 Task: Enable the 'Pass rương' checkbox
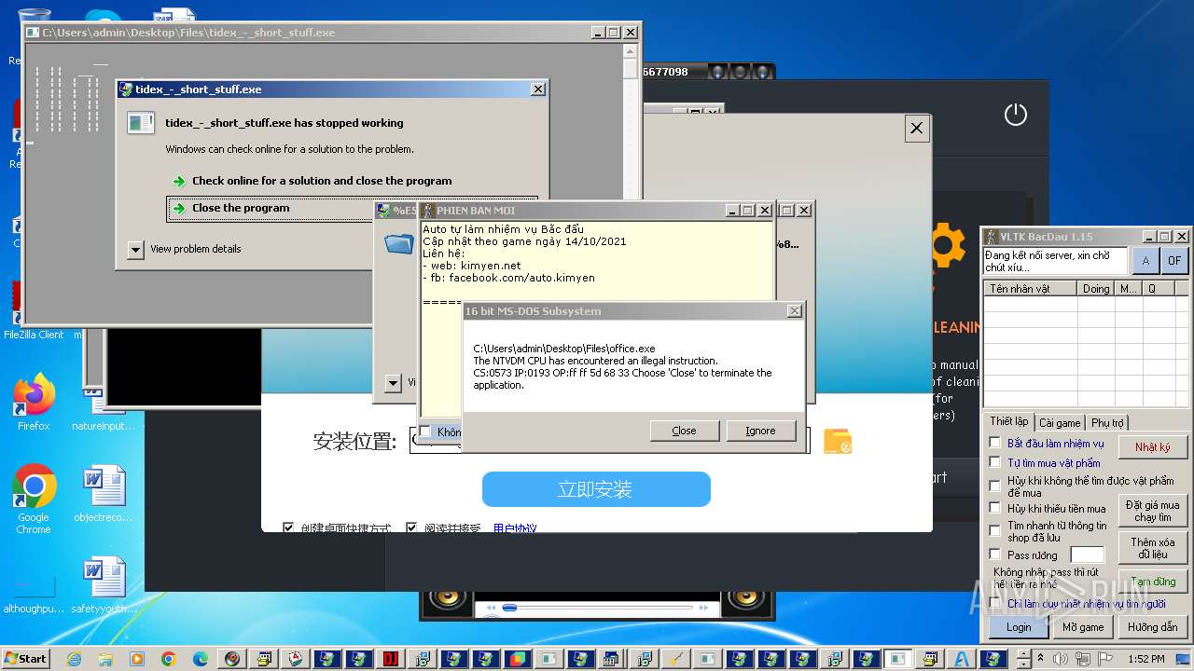[x=994, y=555]
